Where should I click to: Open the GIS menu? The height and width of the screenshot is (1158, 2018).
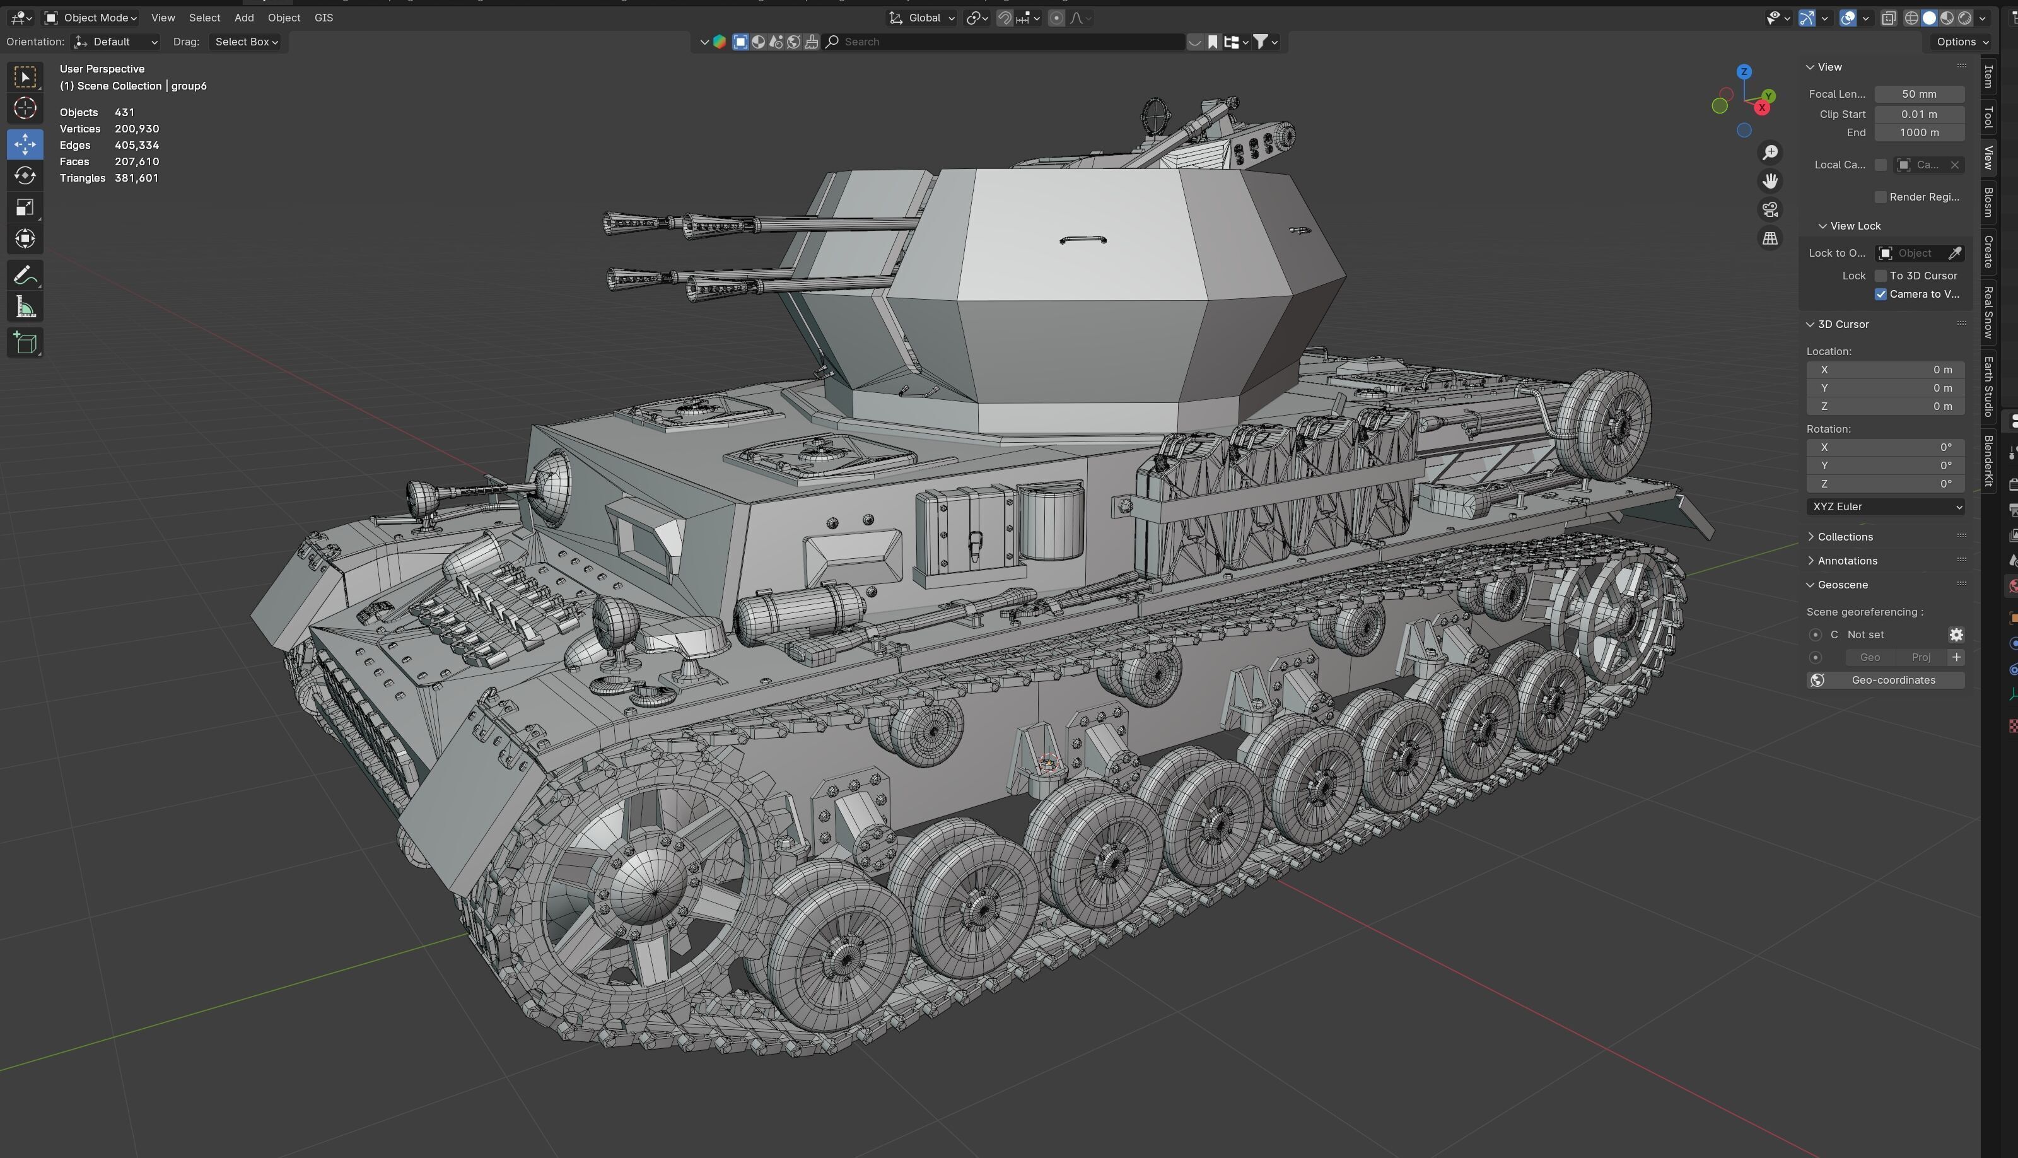(x=324, y=18)
